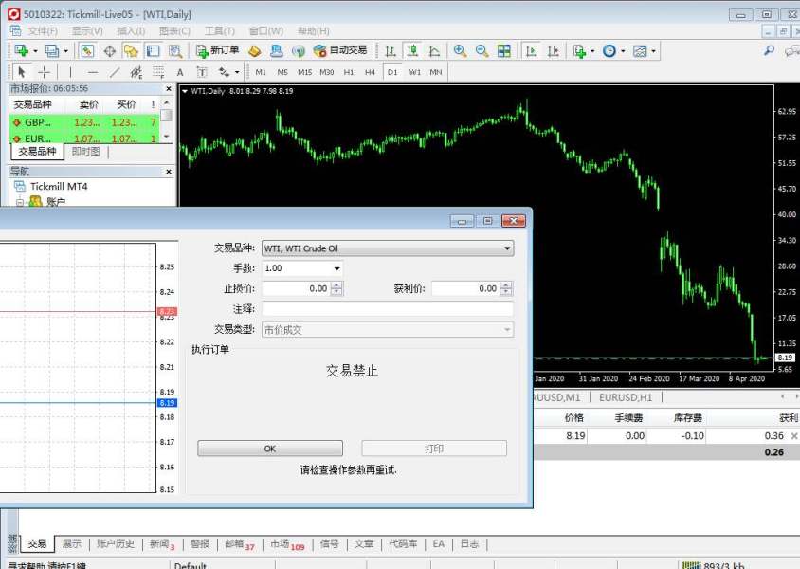The width and height of the screenshot is (800, 569).
Task: Click the 注释 comment field
Action: click(x=388, y=309)
